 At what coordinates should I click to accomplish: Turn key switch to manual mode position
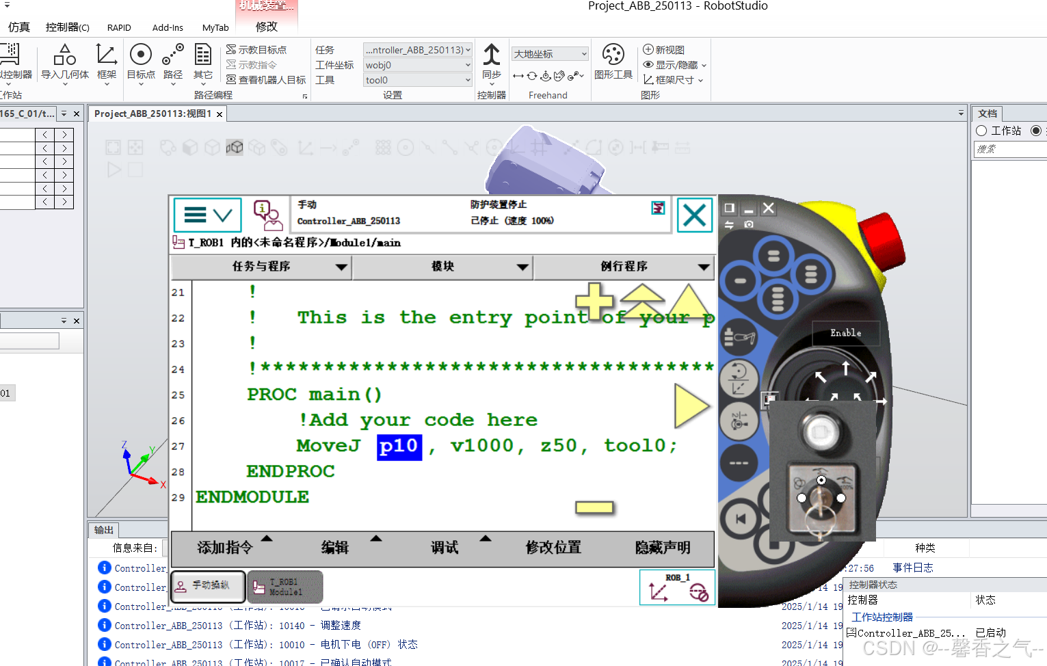pyautogui.click(x=821, y=481)
